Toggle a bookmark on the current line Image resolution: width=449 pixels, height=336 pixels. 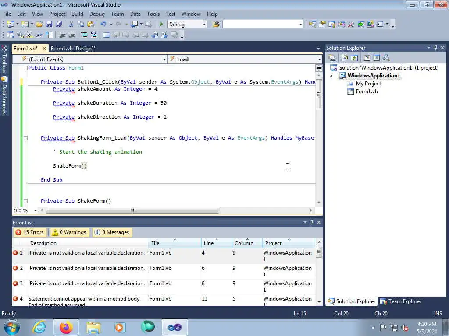pyautogui.click(x=107, y=35)
